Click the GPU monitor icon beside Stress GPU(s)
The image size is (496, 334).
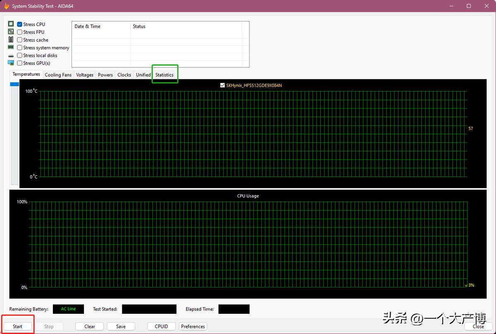coord(10,63)
